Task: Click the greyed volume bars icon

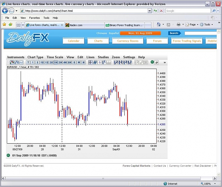Action: coord(109,62)
